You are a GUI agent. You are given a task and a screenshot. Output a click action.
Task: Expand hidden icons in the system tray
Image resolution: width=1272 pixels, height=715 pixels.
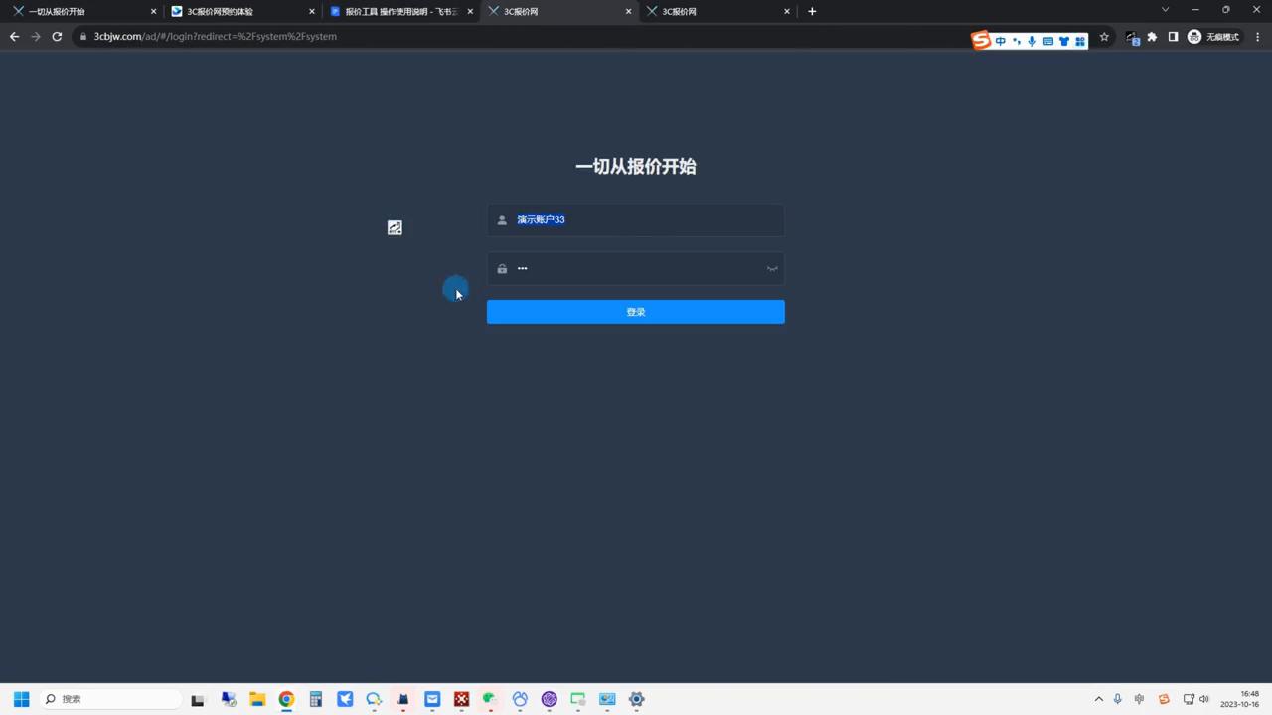(1099, 699)
